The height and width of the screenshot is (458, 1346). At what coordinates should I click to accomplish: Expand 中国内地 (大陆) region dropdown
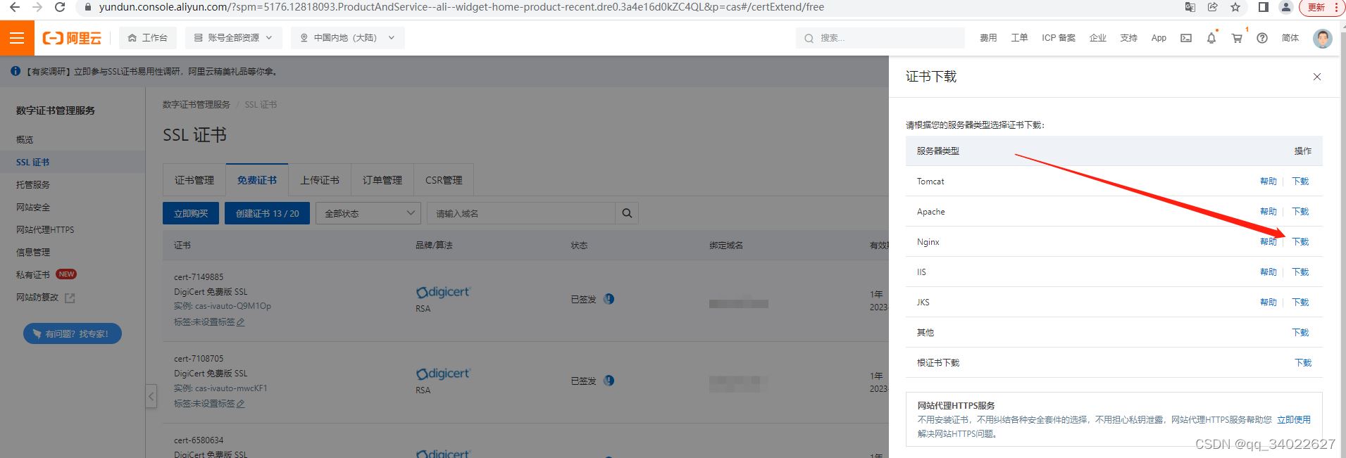click(x=348, y=38)
